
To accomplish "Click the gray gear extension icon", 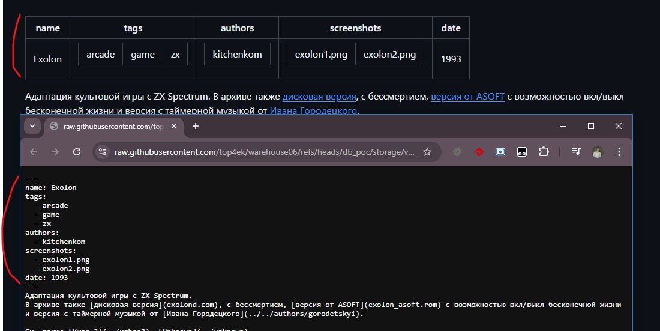I will [x=457, y=152].
